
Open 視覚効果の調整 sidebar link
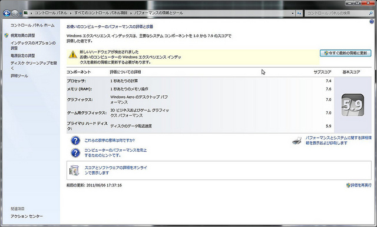[x=23, y=35]
